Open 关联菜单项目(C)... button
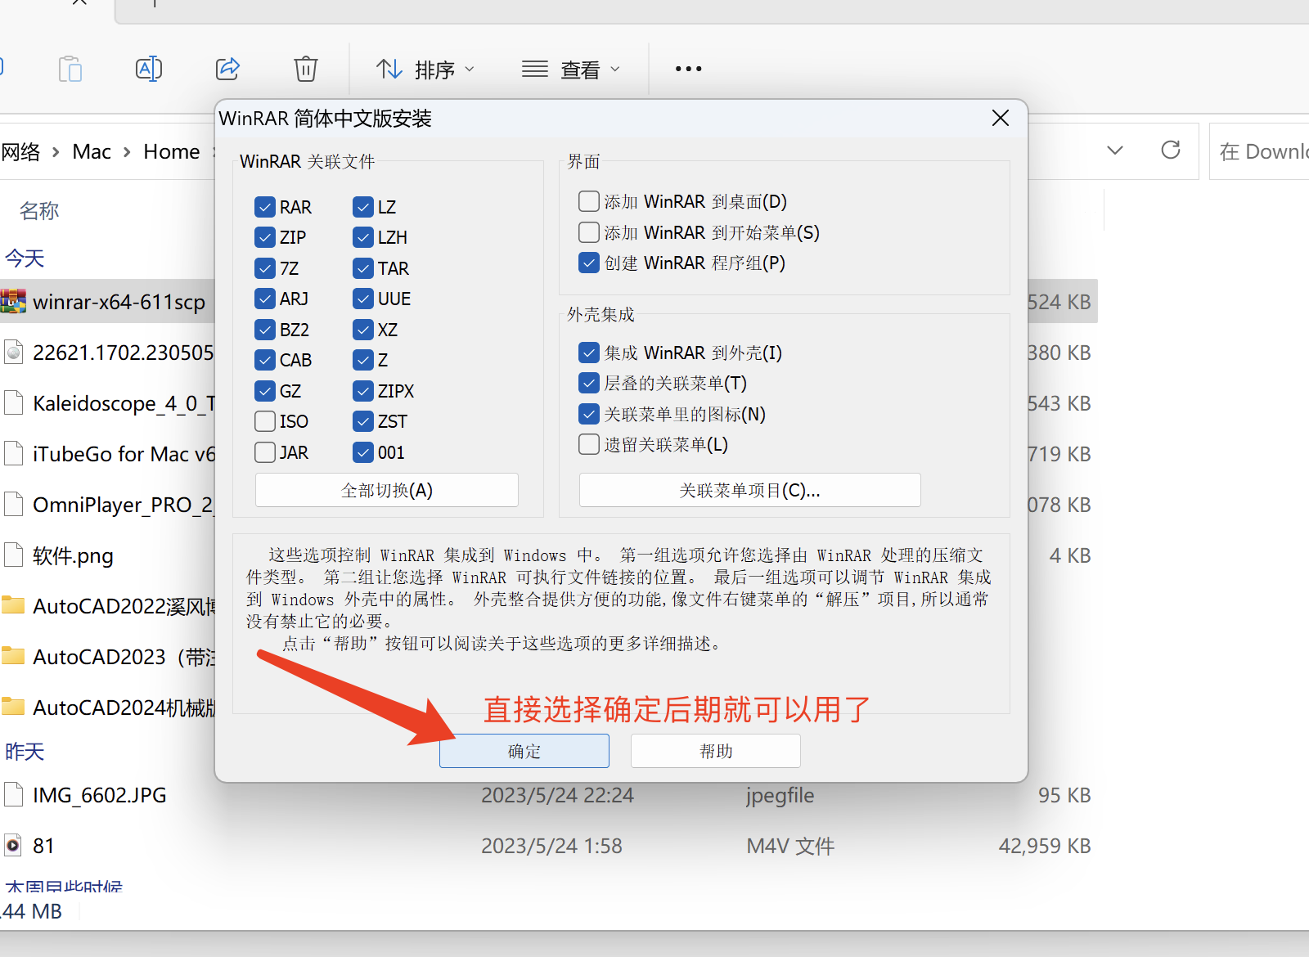The height and width of the screenshot is (957, 1309). click(x=750, y=490)
